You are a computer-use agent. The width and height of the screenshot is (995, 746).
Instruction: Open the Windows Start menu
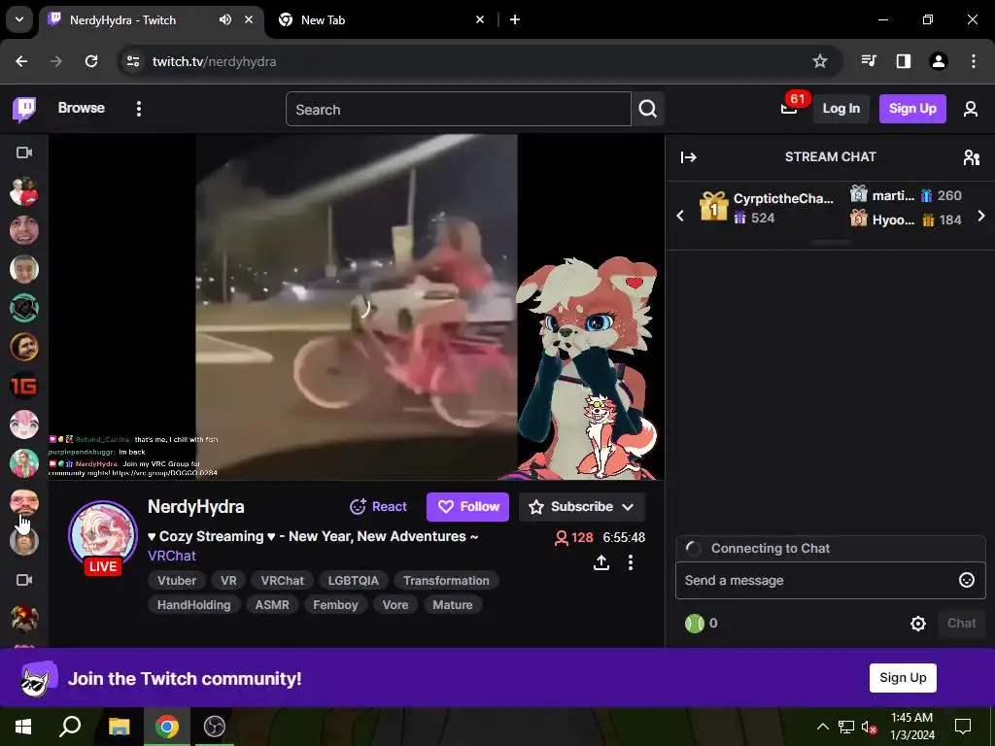click(23, 727)
